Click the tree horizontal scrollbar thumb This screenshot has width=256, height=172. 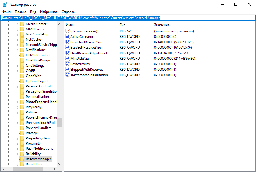coord(28,169)
